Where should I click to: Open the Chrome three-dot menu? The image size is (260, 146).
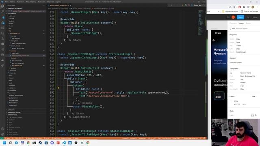257,7
